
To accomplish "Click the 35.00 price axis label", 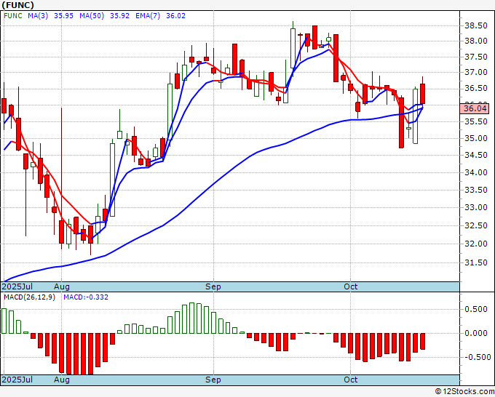I will (x=476, y=138).
